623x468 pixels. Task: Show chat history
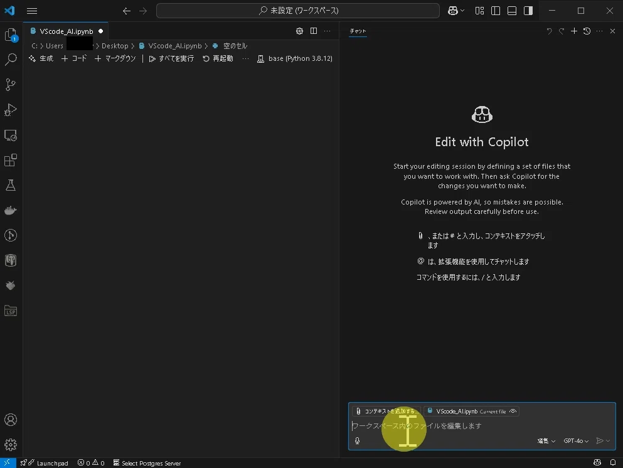(587, 31)
